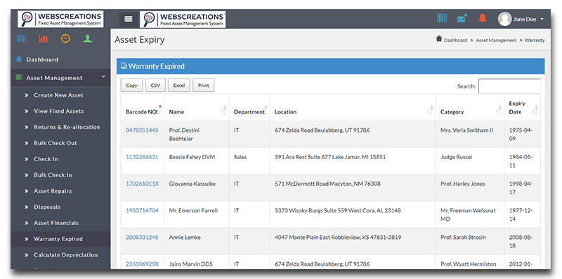Open barcode link 170261011X

click(x=143, y=184)
